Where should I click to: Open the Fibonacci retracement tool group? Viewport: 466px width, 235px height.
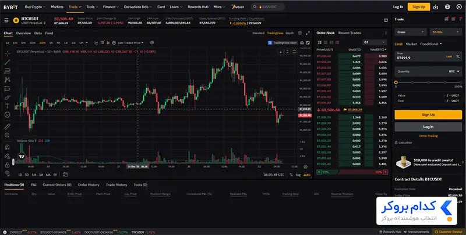click(x=8, y=71)
